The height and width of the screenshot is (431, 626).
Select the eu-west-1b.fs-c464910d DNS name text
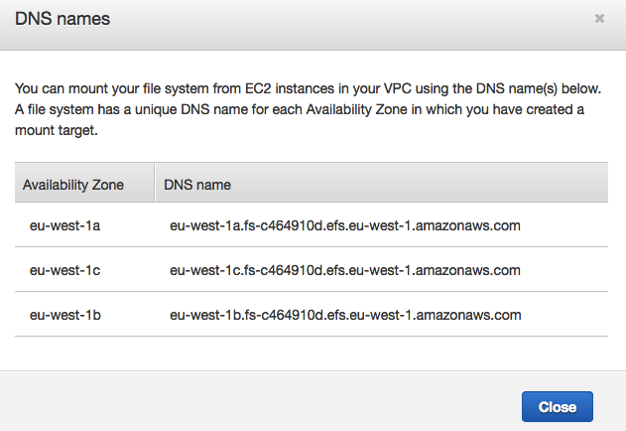click(x=345, y=316)
